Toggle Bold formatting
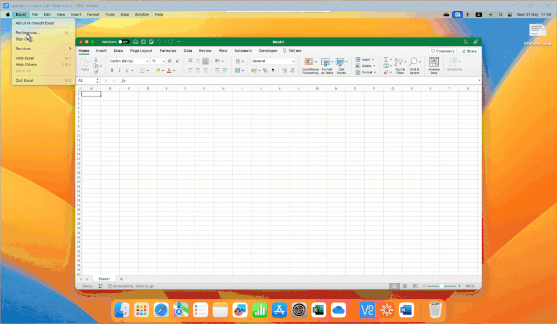The image size is (557, 324). [112, 71]
